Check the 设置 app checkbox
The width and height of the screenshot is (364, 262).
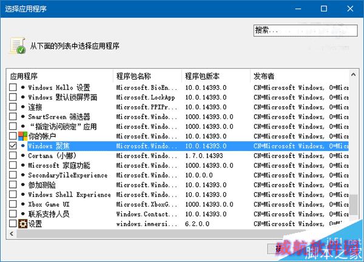[13, 224]
